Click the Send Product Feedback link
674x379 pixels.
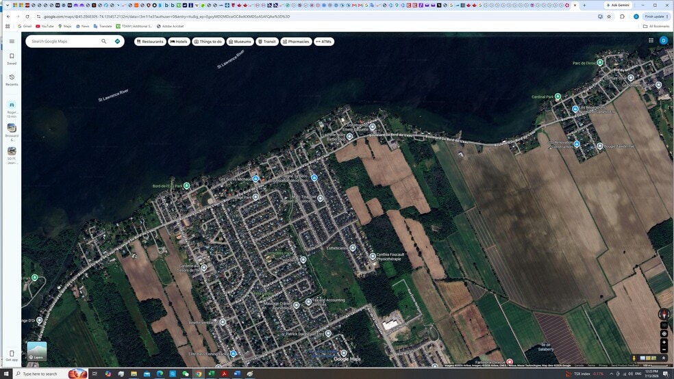point(625,365)
